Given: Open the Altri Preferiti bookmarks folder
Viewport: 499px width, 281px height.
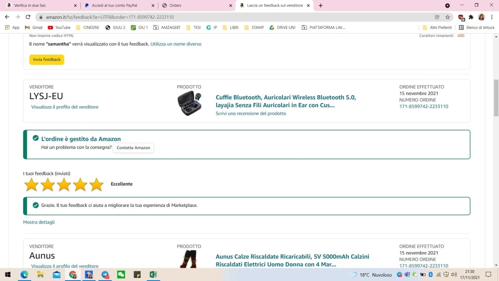Looking at the screenshot, I should point(437,28).
